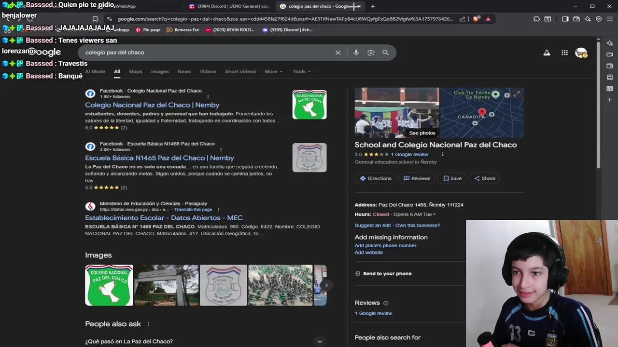Click 'Suggest an edit' link
Image resolution: width=618 pixels, height=347 pixels.
pyautogui.click(x=373, y=226)
